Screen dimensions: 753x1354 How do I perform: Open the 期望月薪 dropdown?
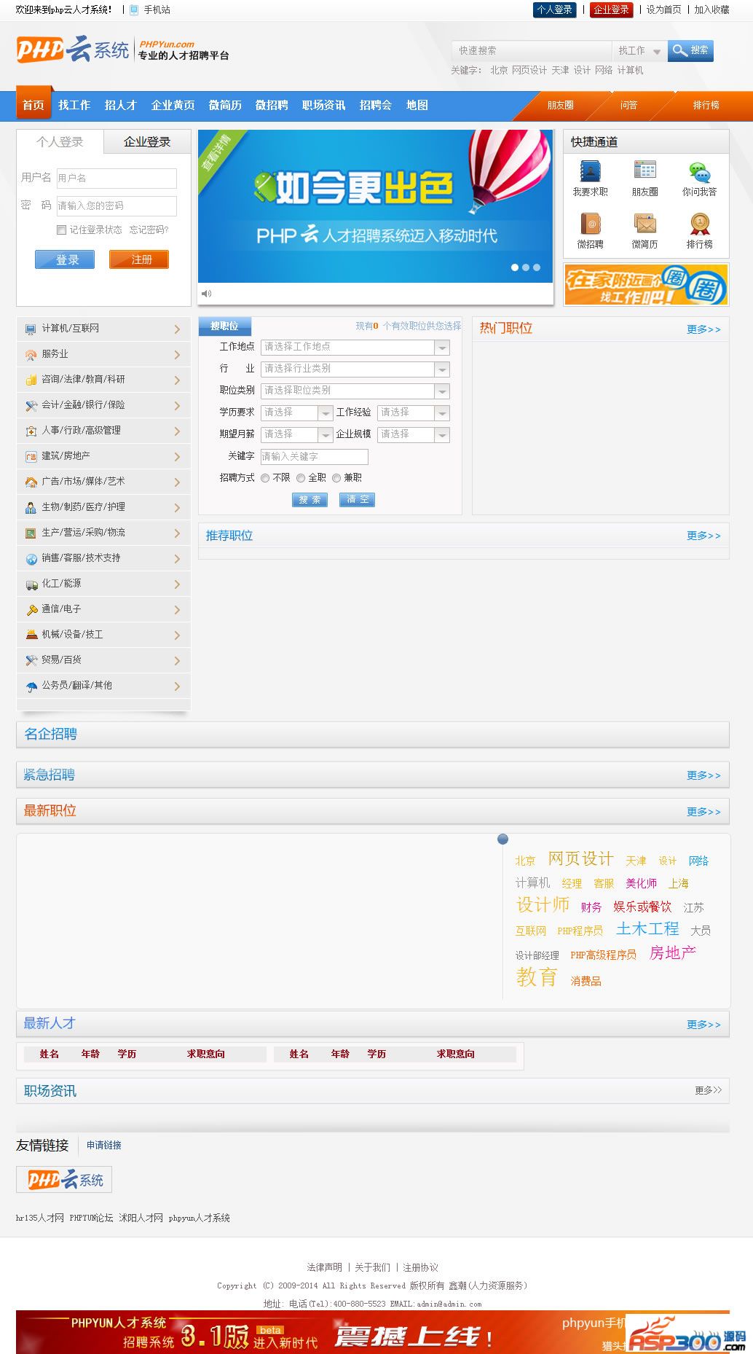(297, 434)
